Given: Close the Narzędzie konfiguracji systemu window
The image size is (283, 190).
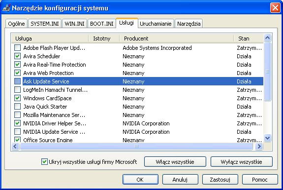Looking at the screenshot, I should [275, 8].
